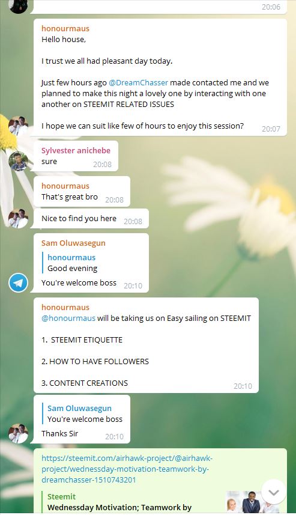Screen dimensions: 296x515
Task: Open the @honourmaus mention link
Action: pos(68,318)
